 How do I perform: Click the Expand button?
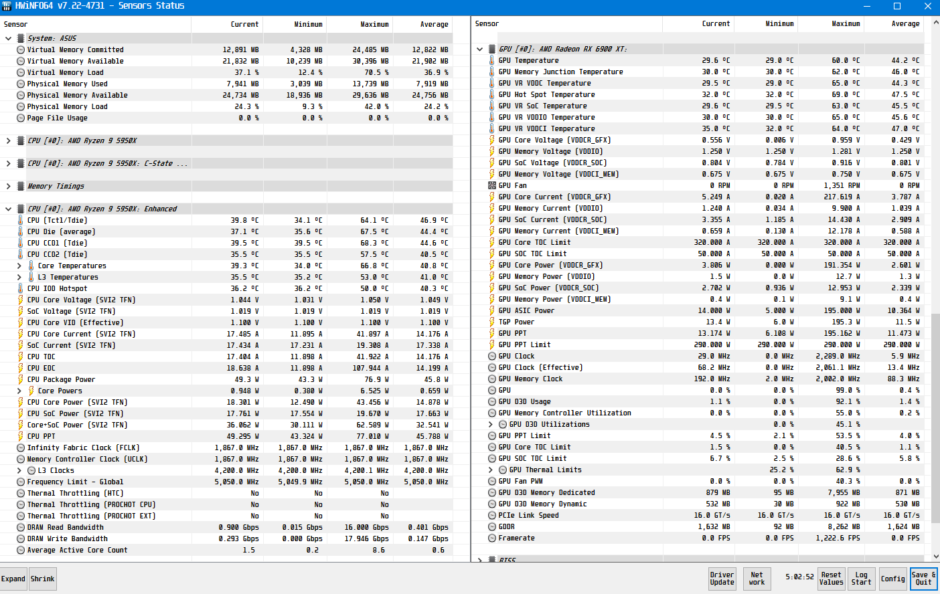tap(13, 579)
